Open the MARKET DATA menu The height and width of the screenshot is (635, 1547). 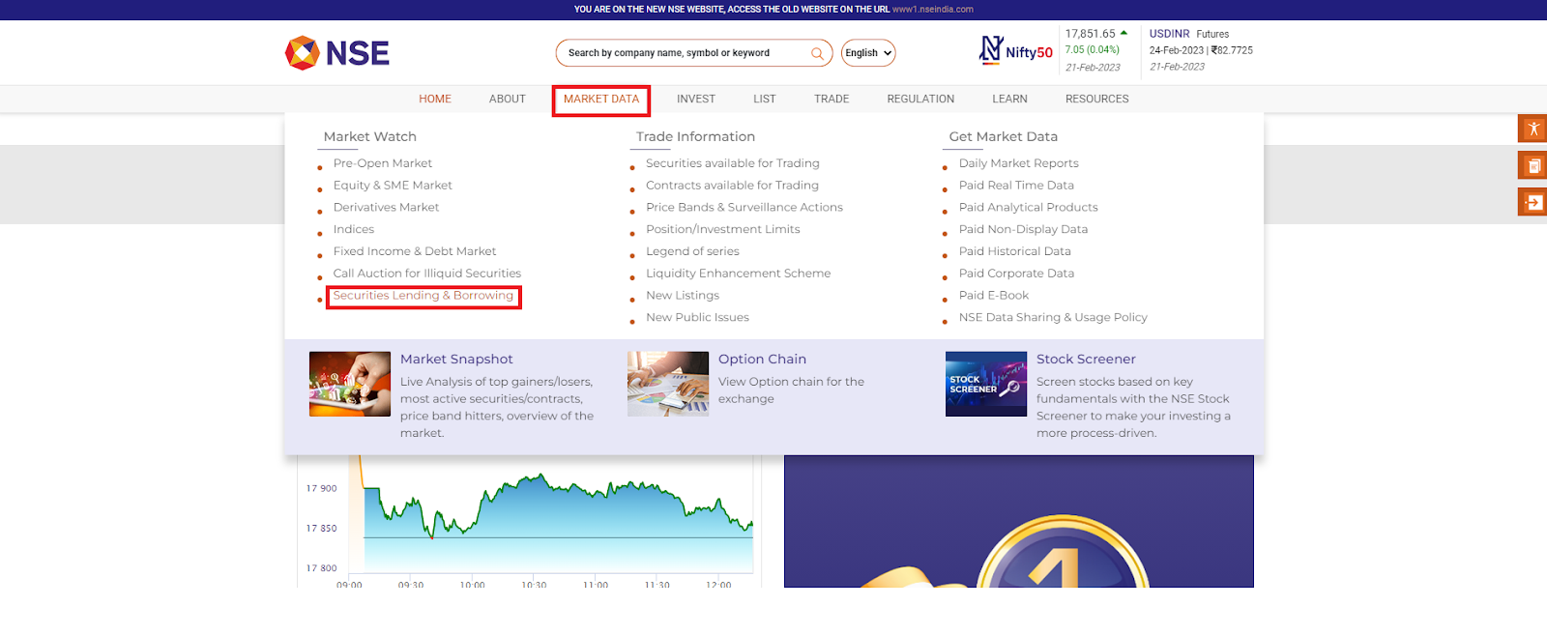(601, 99)
